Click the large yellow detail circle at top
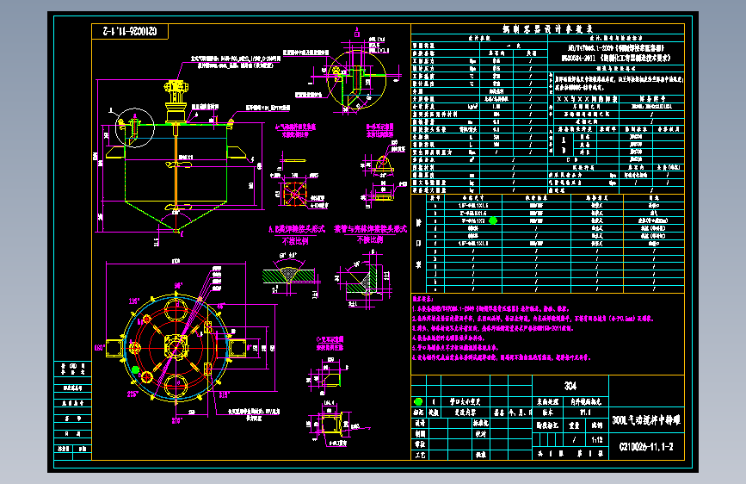Viewport: 746px width, 484px height. coord(357,79)
